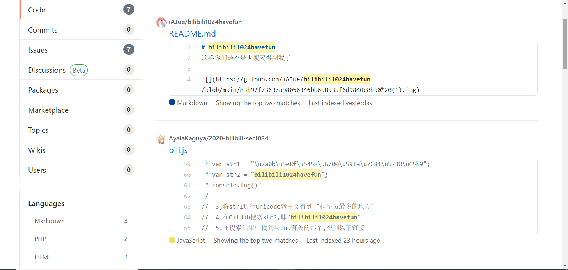Open the Topics search category
This screenshot has height=270, width=568.
coord(81,130)
